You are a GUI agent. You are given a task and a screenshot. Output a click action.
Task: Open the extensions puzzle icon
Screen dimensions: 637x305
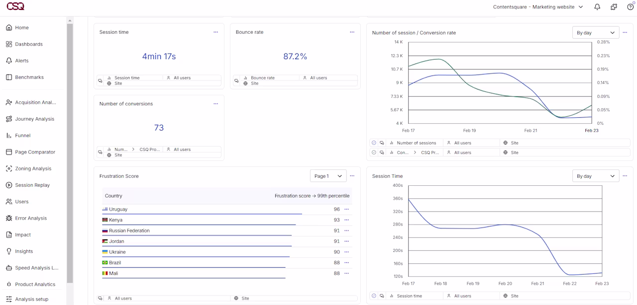click(x=614, y=7)
